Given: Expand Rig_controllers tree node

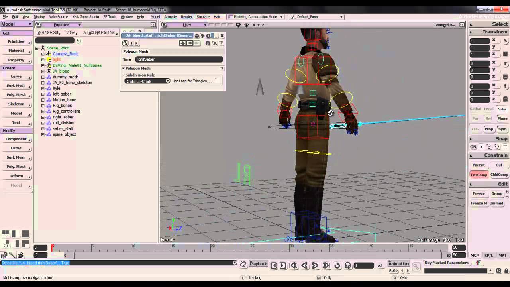Looking at the screenshot, I should click(x=43, y=111).
